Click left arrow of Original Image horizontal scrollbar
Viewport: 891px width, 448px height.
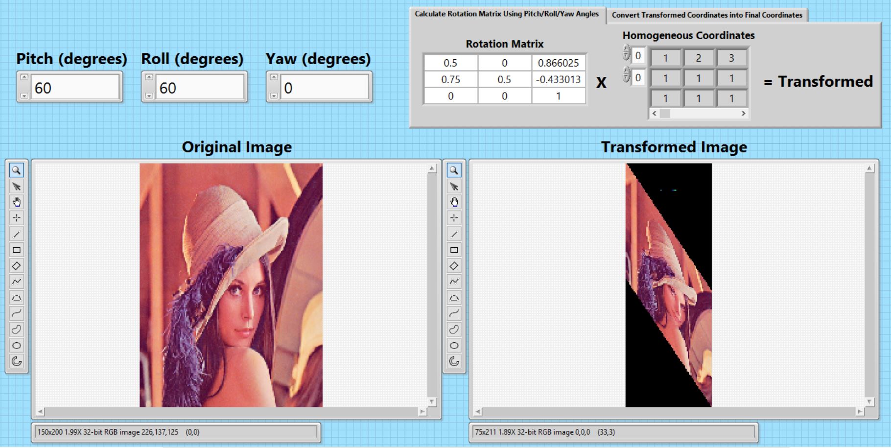click(40, 412)
